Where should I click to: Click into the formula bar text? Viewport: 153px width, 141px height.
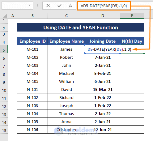coord(104,6)
